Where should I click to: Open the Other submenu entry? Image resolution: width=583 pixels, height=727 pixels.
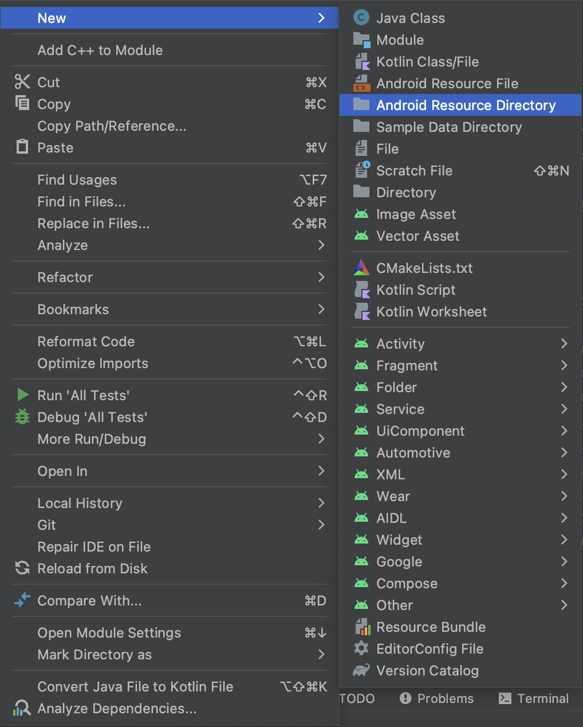[x=460, y=605]
